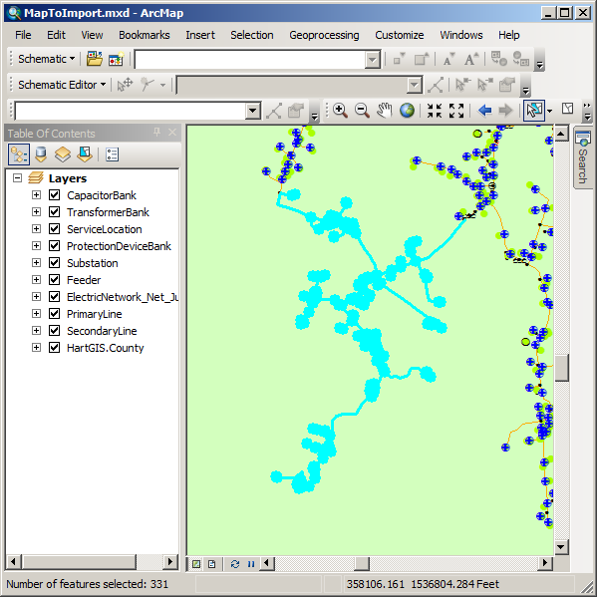Go back to previous extent
Screen dimensions: 597x597
point(484,111)
